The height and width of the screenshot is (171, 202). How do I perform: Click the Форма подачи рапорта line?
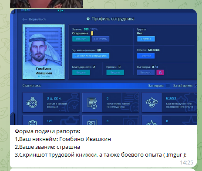pyautogui.click(x=47, y=131)
